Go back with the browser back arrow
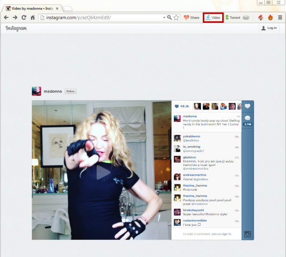 [x=6, y=18]
